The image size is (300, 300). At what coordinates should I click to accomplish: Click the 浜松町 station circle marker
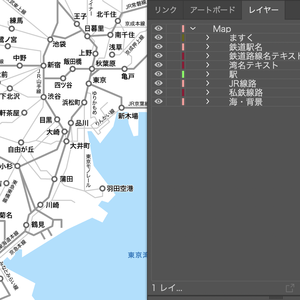coord(84,102)
